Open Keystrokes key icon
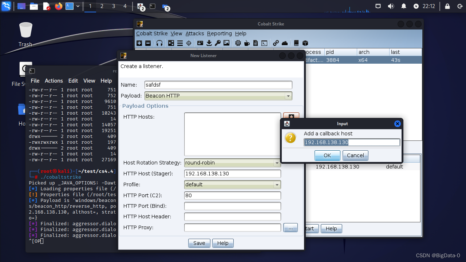The height and width of the screenshot is (262, 466). pyautogui.click(x=218, y=43)
